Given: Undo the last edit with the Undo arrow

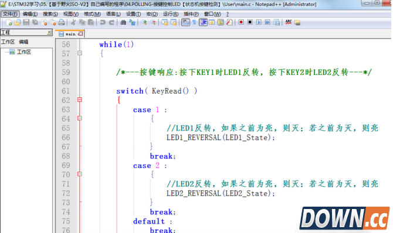Looking at the screenshot, I should (103, 22).
